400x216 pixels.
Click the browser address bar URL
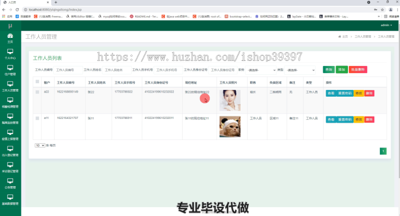[x=55, y=10]
